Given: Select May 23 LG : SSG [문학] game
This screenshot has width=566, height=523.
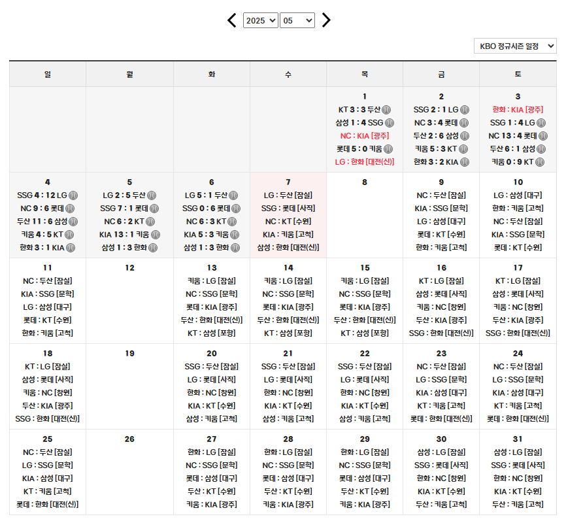Looking at the screenshot, I should pyautogui.click(x=441, y=380).
